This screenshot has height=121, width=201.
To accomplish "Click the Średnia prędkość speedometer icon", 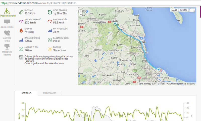I will [x=21, y=21].
